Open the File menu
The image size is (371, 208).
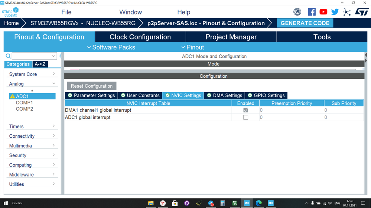click(x=66, y=12)
